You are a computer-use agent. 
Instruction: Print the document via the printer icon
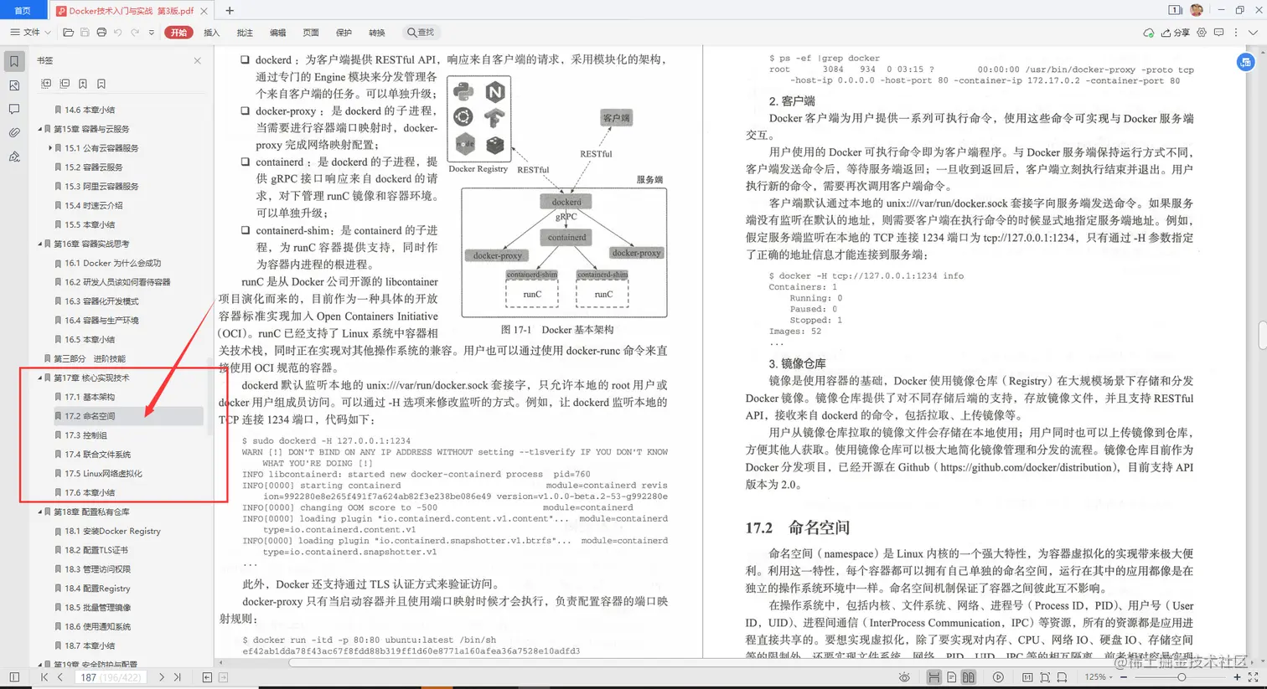102,32
